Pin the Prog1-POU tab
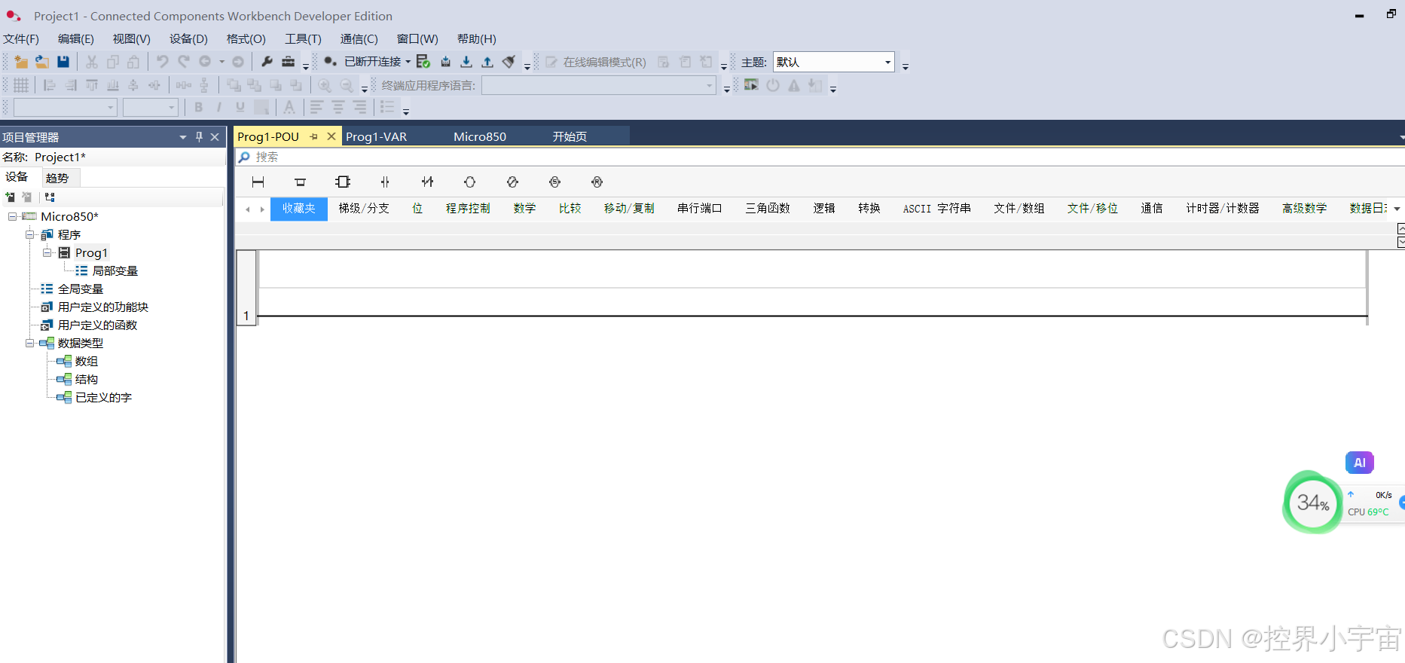Image resolution: width=1405 pixels, height=663 pixels. (314, 136)
